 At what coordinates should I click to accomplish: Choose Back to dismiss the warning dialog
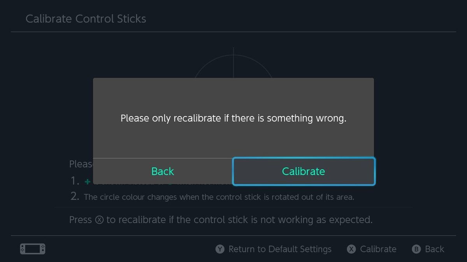[162, 171]
